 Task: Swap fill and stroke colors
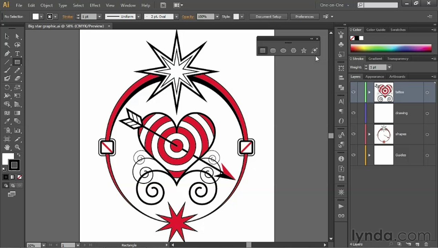click(x=19, y=155)
